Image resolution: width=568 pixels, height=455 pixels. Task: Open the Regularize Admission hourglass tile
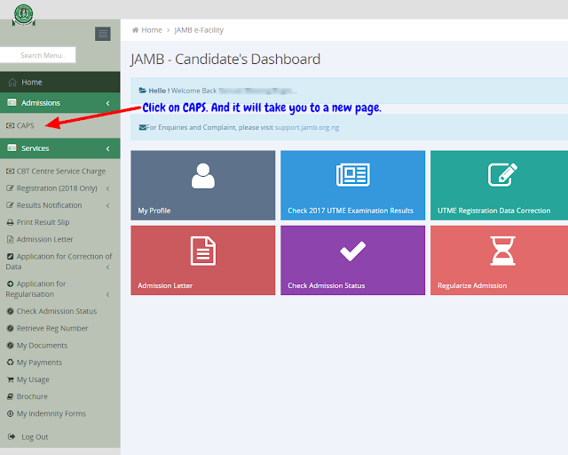pyautogui.click(x=499, y=259)
